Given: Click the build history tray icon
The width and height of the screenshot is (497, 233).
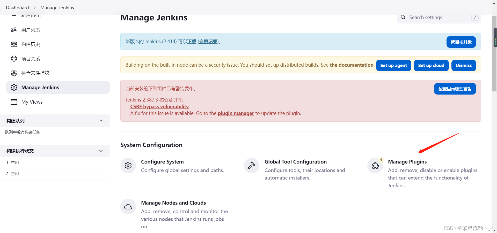Looking at the screenshot, I should 14,44.
